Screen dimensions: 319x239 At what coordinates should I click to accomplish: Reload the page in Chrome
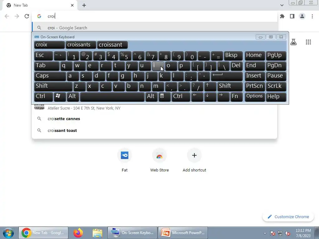click(x=27, y=16)
